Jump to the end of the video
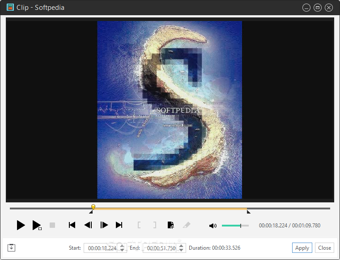The image size is (340, 260). click(x=119, y=225)
